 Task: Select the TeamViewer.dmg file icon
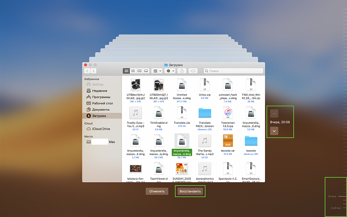coord(158,169)
